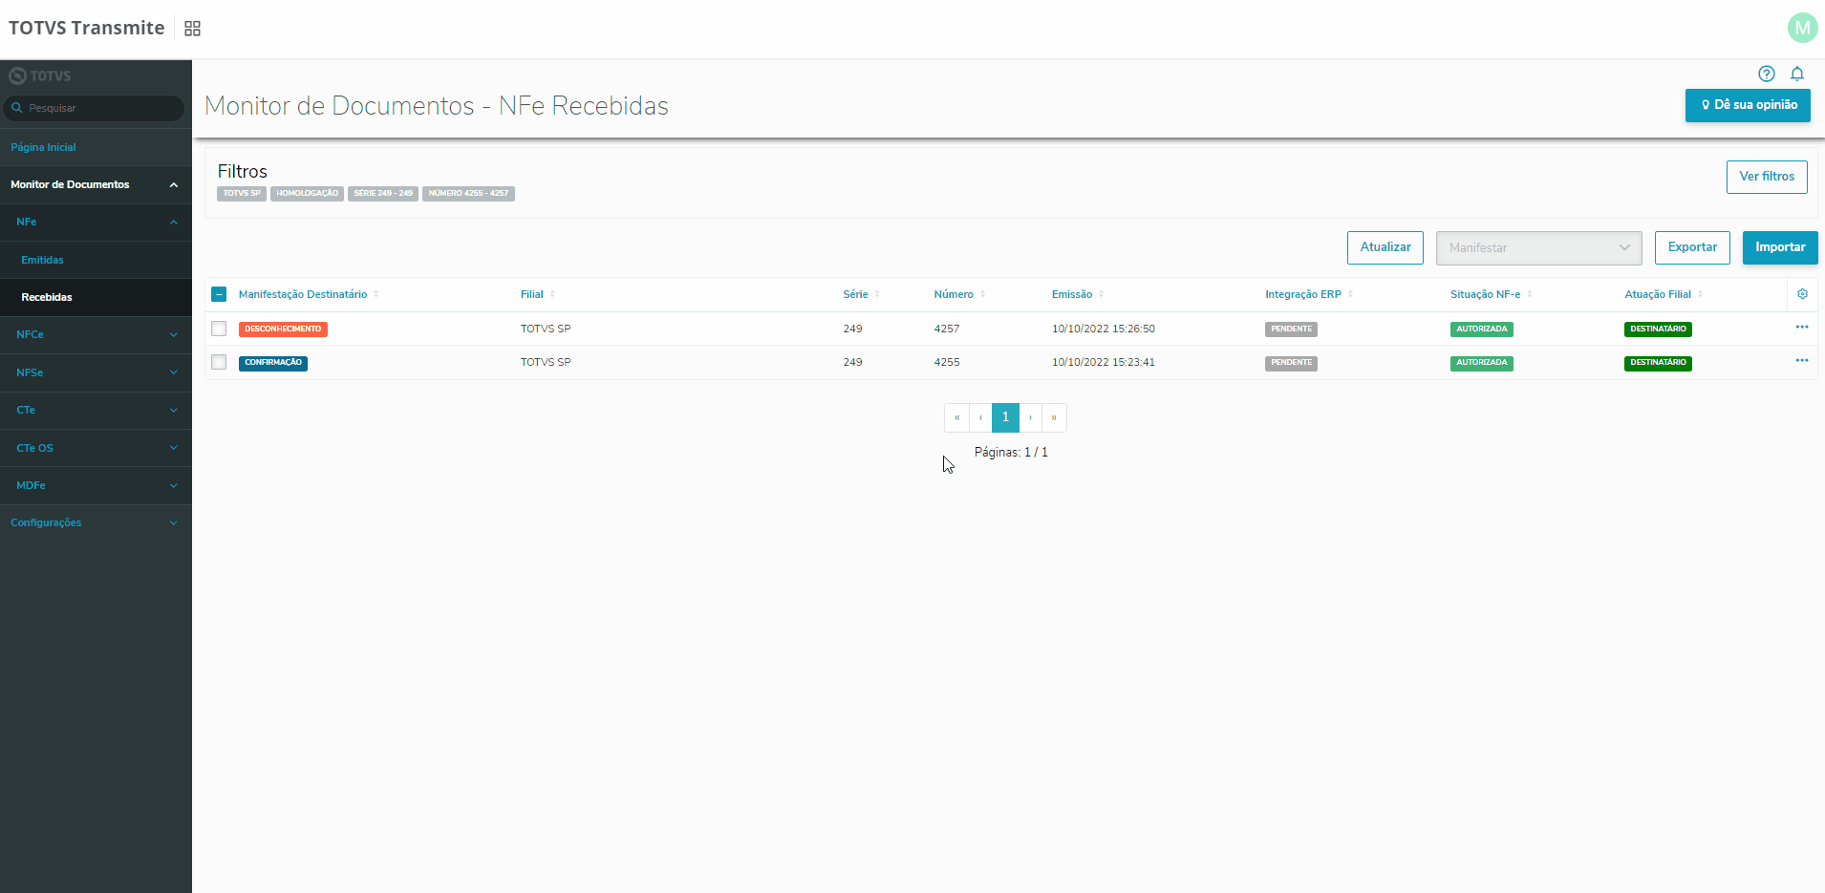Select page 1 in pagination
The height and width of the screenshot is (893, 1825).
coord(1005,417)
